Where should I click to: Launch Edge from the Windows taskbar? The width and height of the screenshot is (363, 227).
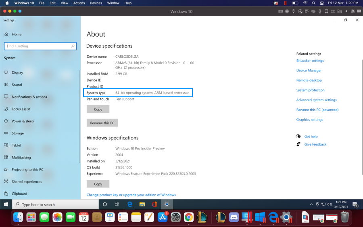[x=130, y=204]
